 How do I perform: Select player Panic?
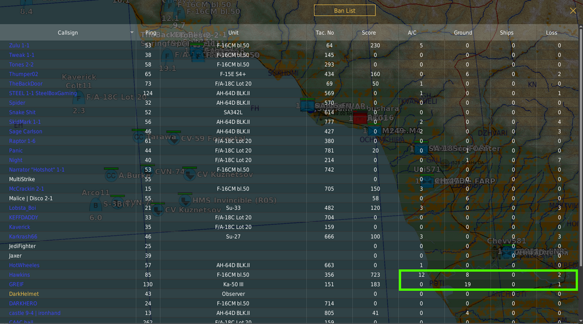tap(16, 150)
